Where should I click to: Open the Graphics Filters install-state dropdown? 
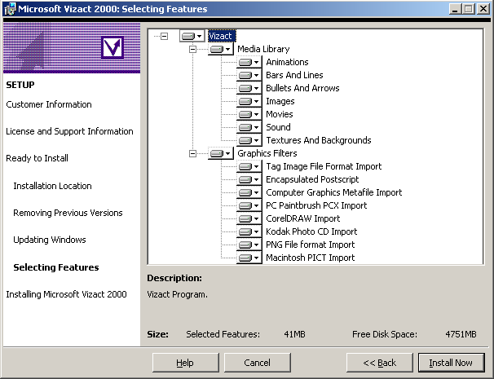221,153
